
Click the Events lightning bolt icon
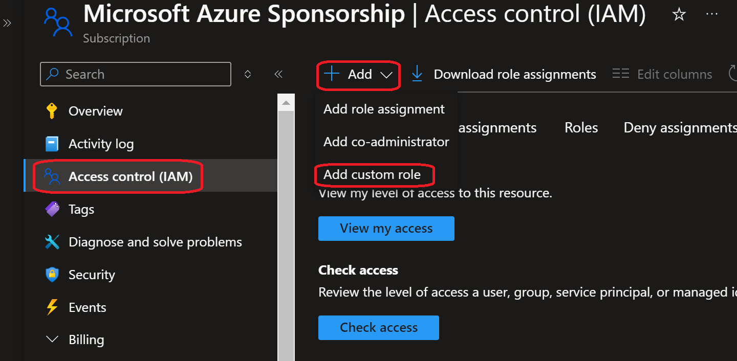pyautogui.click(x=52, y=307)
